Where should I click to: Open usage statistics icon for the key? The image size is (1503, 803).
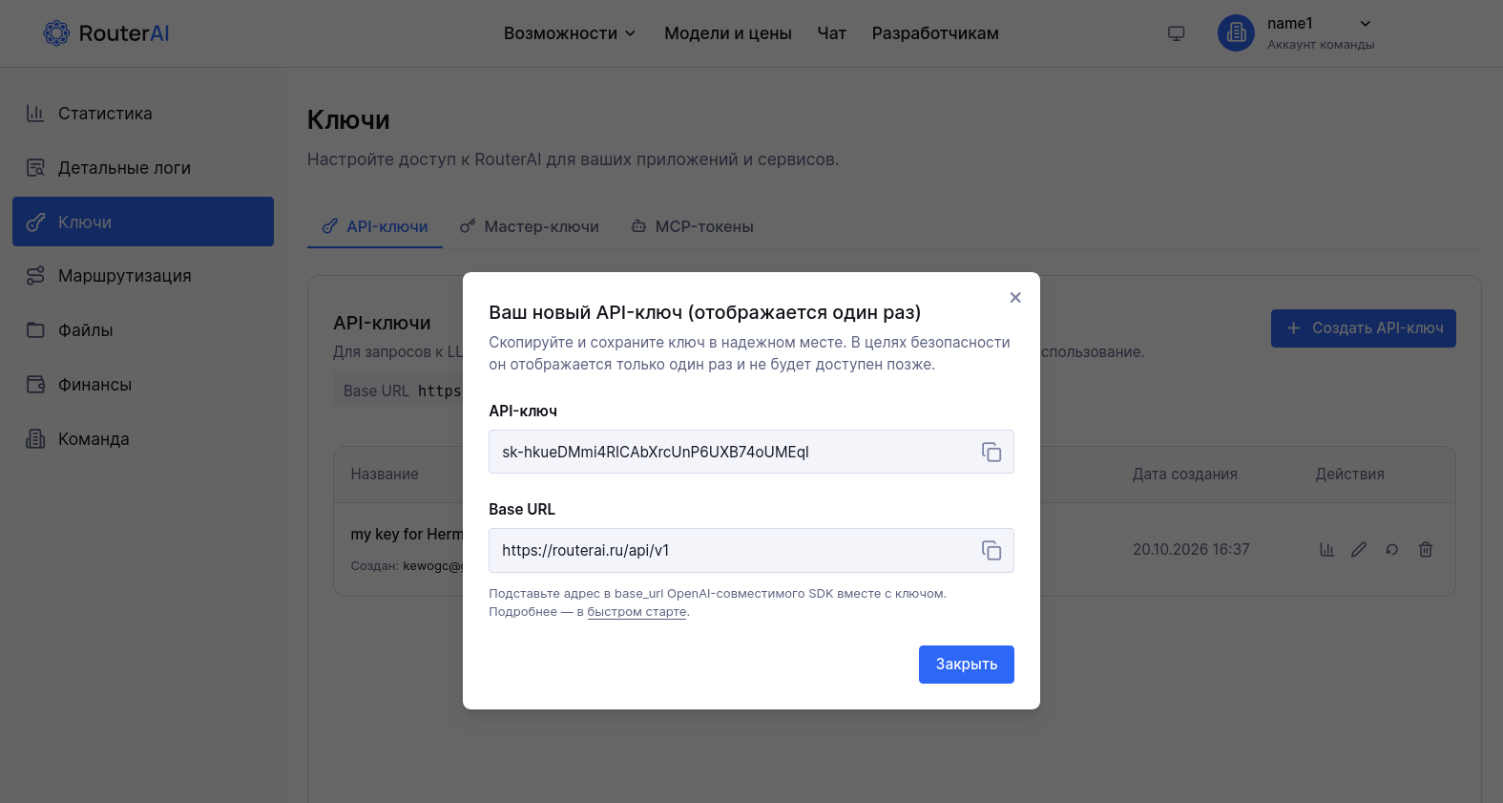(x=1326, y=549)
